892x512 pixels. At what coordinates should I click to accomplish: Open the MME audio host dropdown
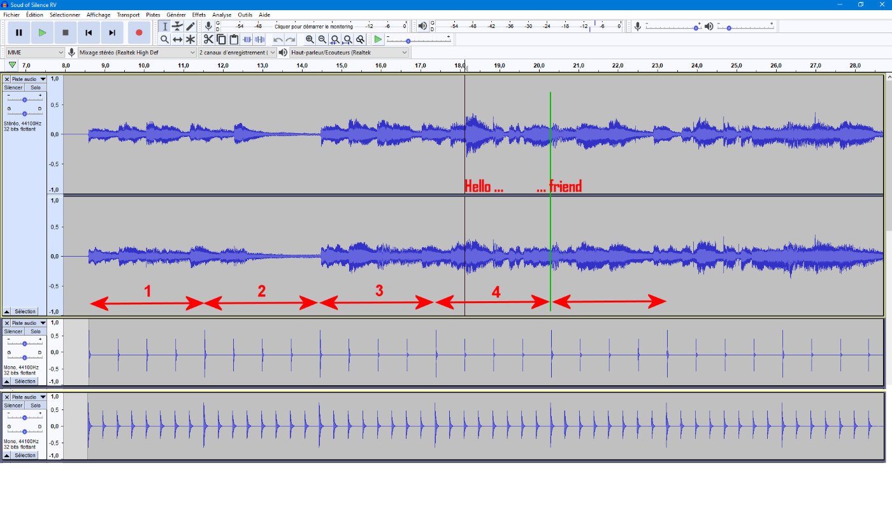35,52
